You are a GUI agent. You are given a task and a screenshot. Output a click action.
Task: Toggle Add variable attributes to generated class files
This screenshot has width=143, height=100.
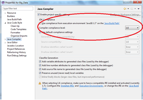pyautogui.click(x=40, y=62)
